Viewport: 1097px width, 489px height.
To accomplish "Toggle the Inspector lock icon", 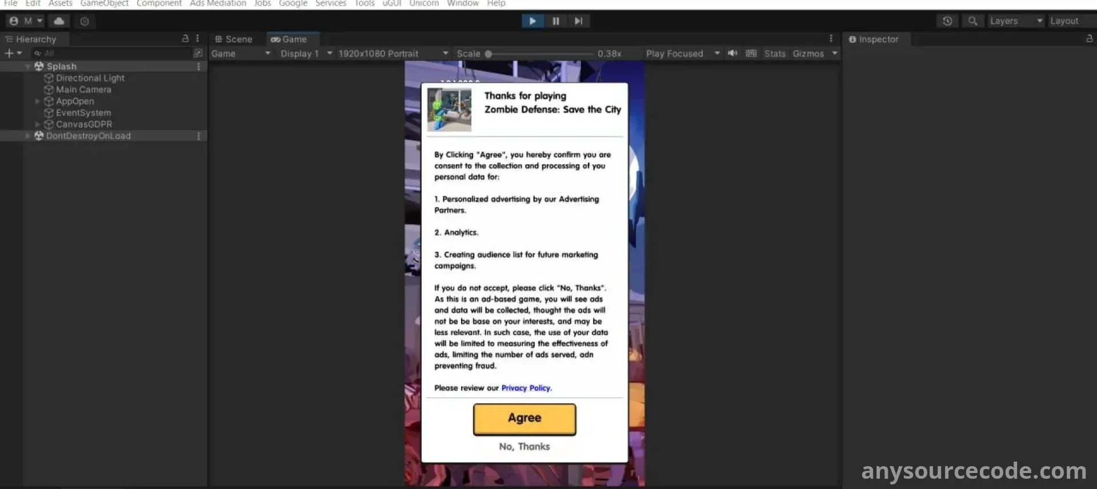I will pos(1089,39).
